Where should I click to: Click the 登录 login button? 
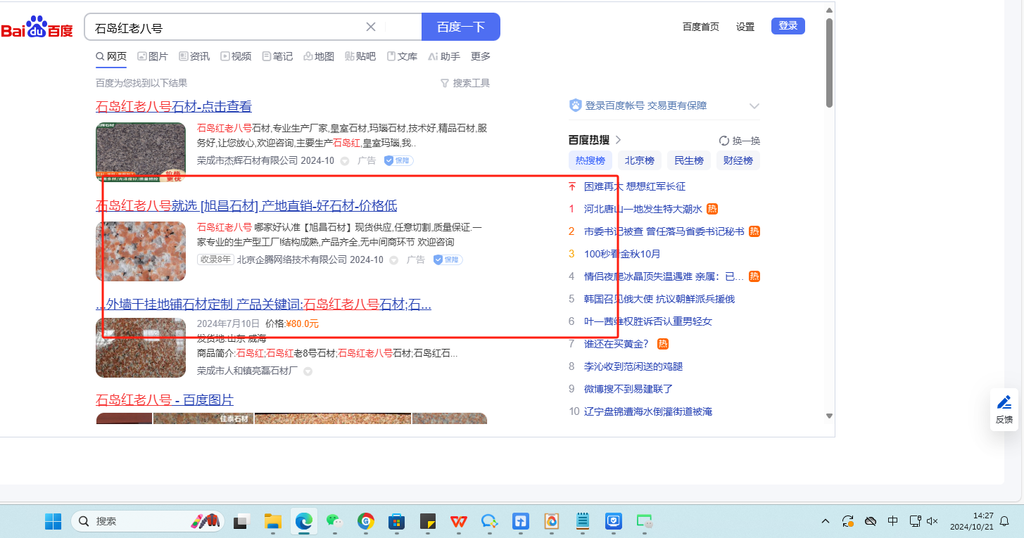tap(788, 26)
